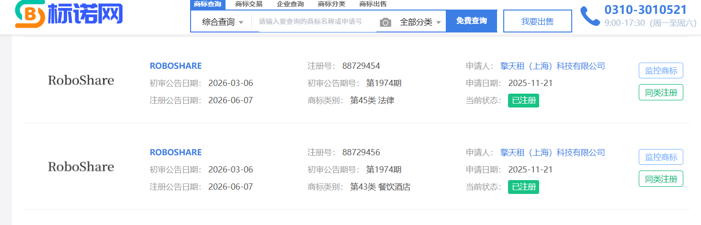Click 已注册 status badge for 第43类 record

pos(523,187)
